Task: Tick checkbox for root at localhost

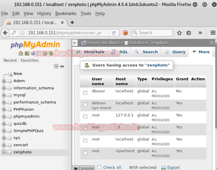Action: [x=85, y=141]
